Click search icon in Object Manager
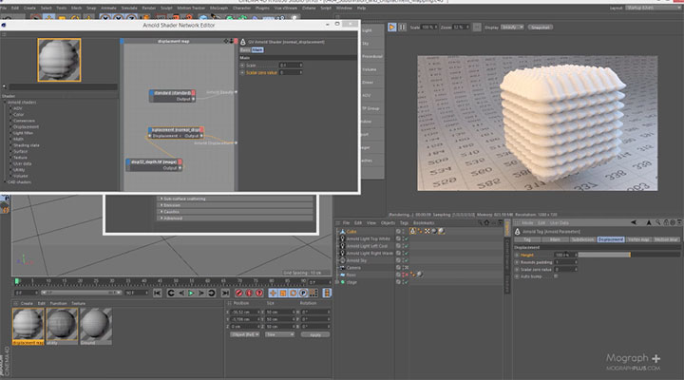Viewport: 684px width, 380px height. 481,223
